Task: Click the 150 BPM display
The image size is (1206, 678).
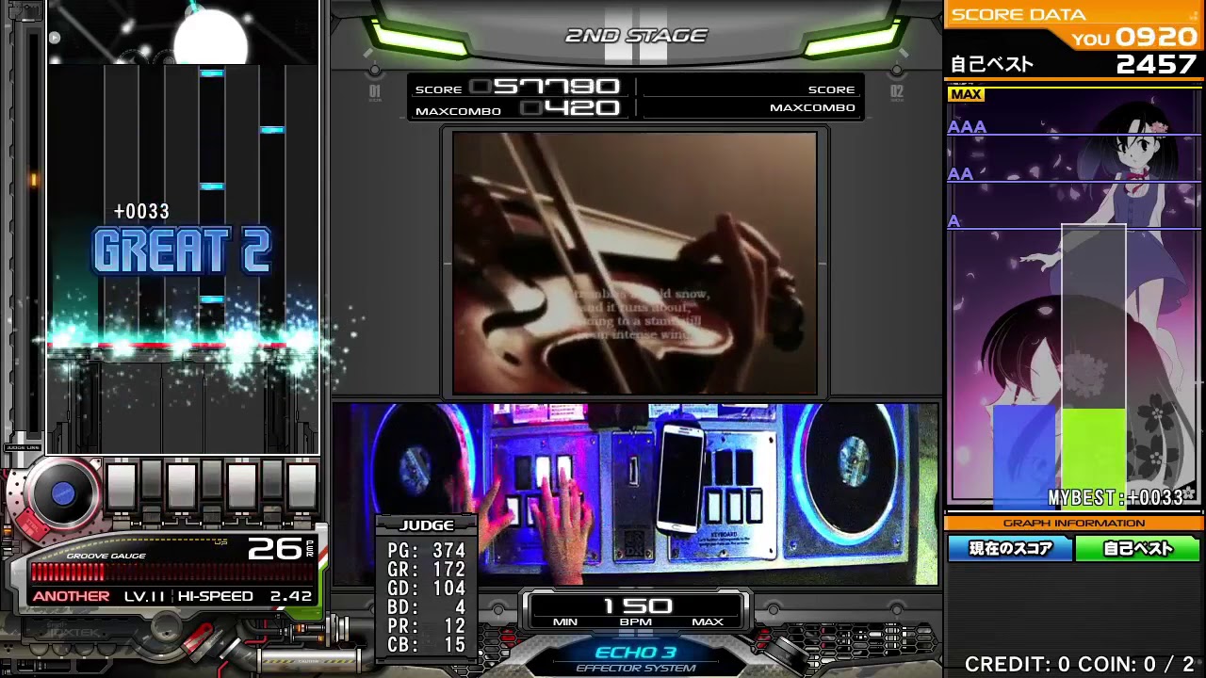Action: (x=637, y=605)
